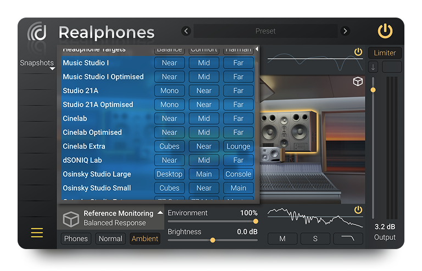
Task: Select the Phones mode
Action: [76, 239]
